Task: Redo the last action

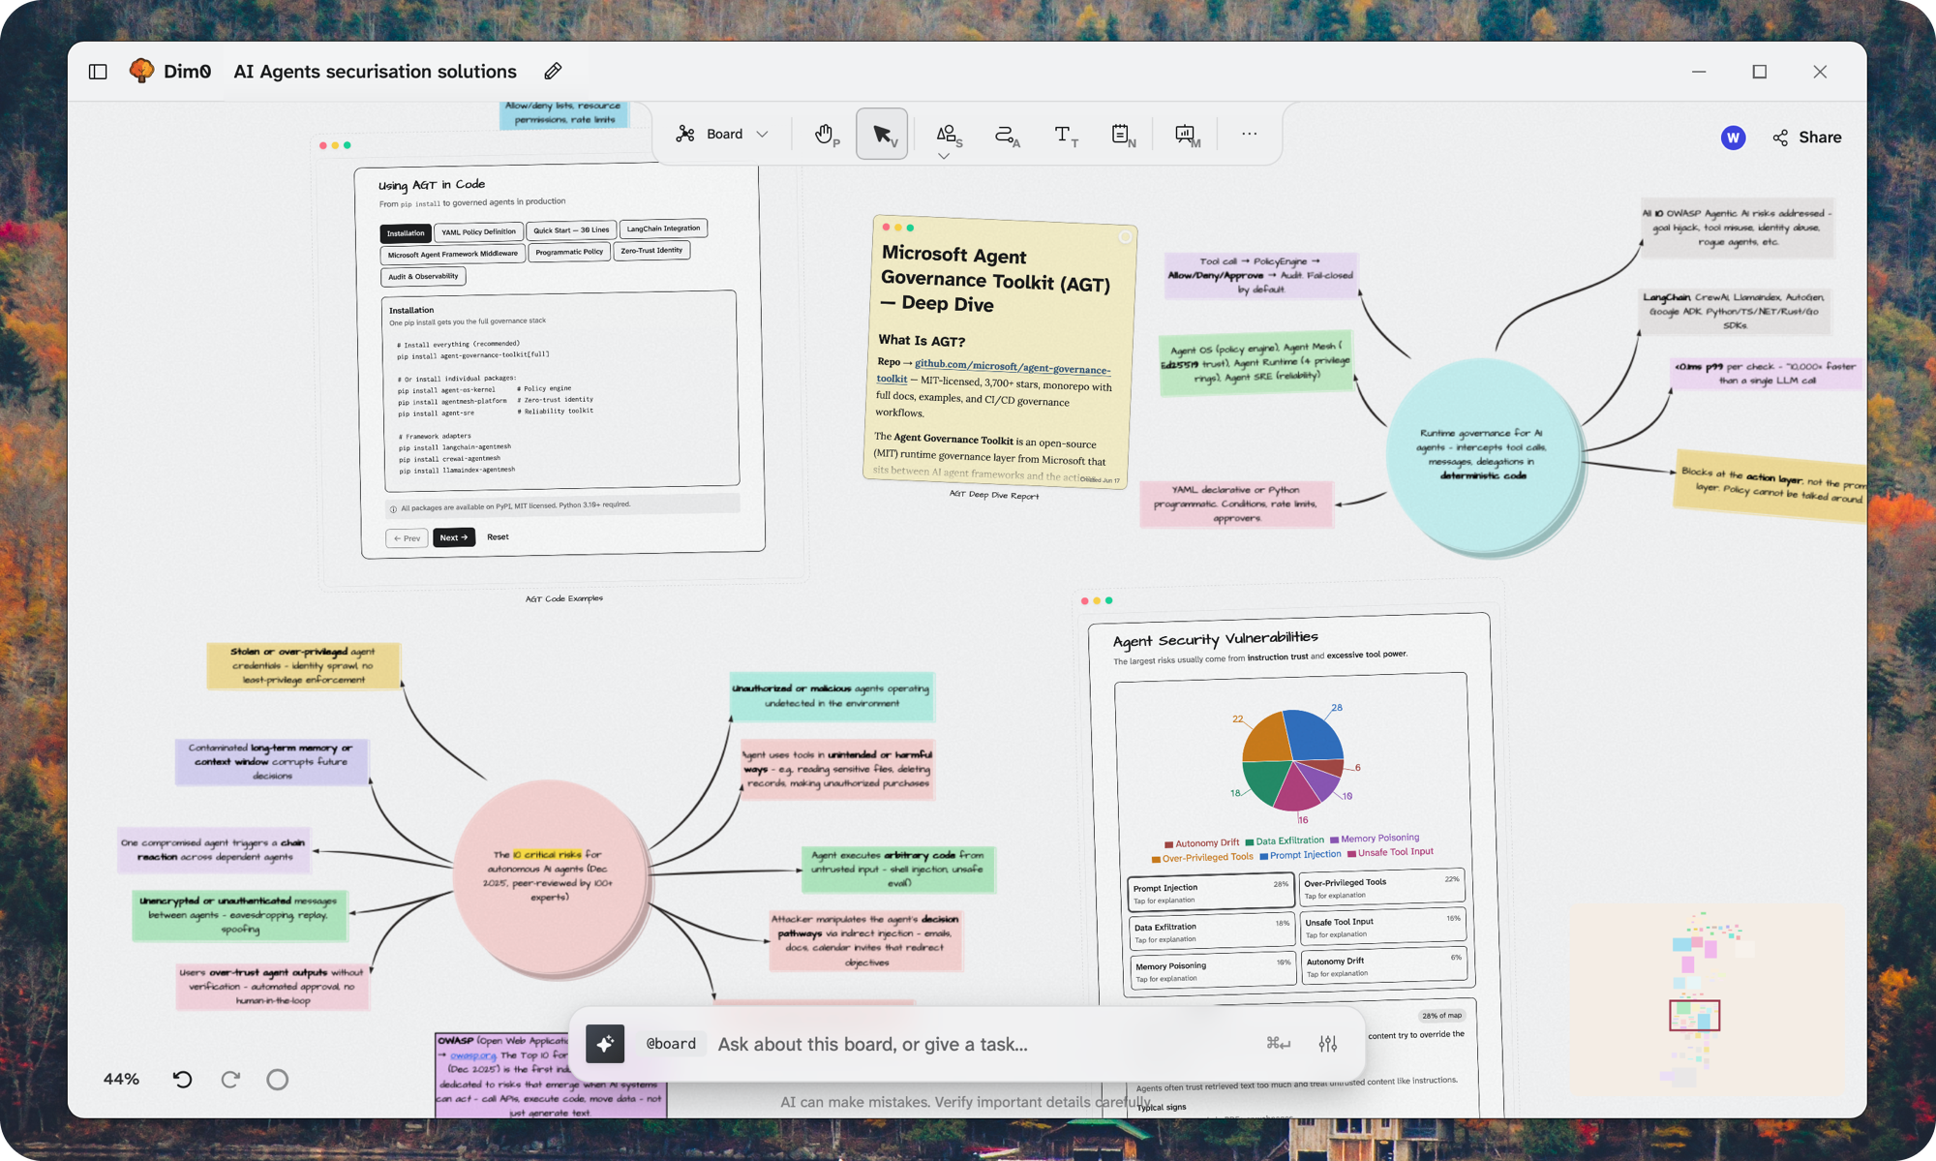Action: click(230, 1079)
